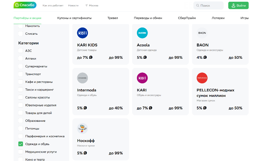Open the KARI KIDS partner logo
Viewport: 261px width, 161px height.
pos(82,33)
